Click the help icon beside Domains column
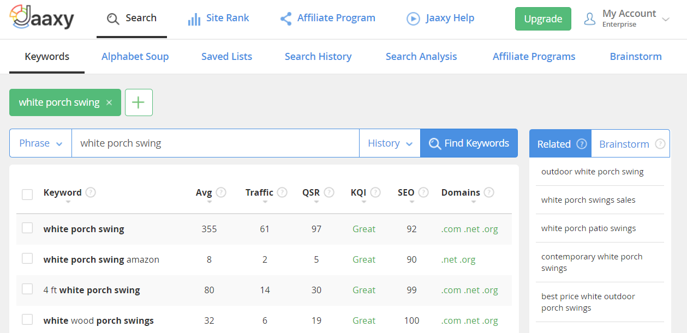 pyautogui.click(x=489, y=192)
